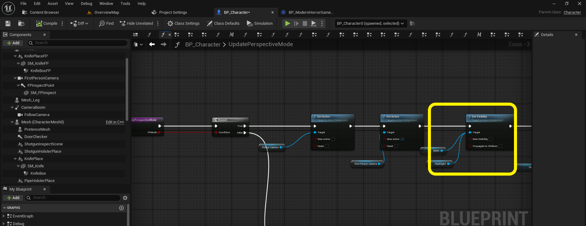Switch to the Project Settings tab
This screenshot has height=226, width=586.
coord(173,13)
